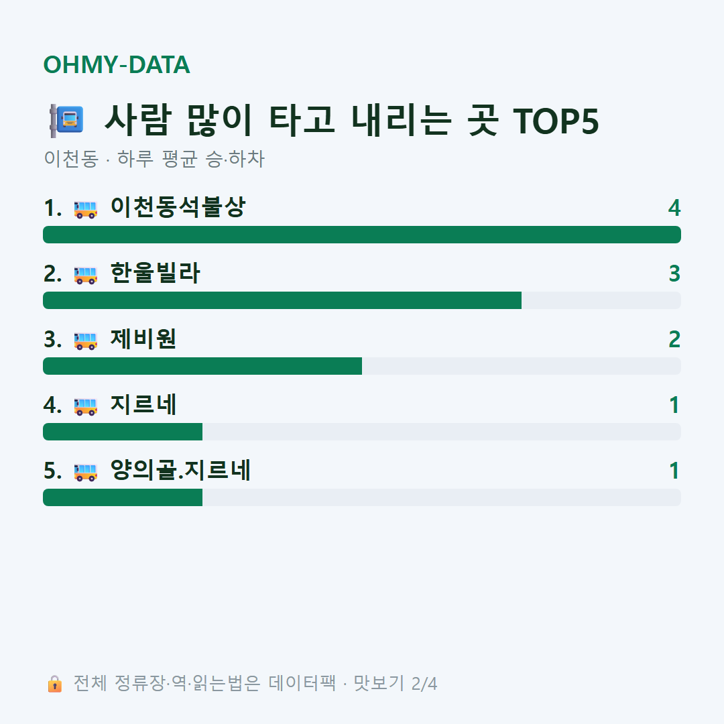Viewport: 724px width, 724px height.
Task: Click the progress bar under 제비원
Action: [x=362, y=366]
